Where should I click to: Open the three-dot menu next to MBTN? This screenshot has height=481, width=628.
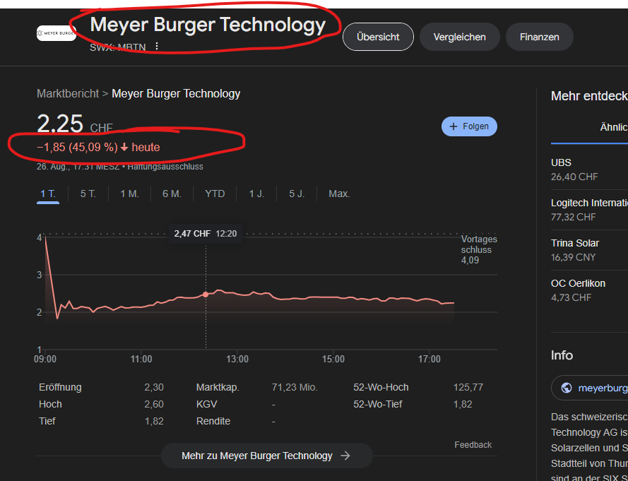pos(157,47)
